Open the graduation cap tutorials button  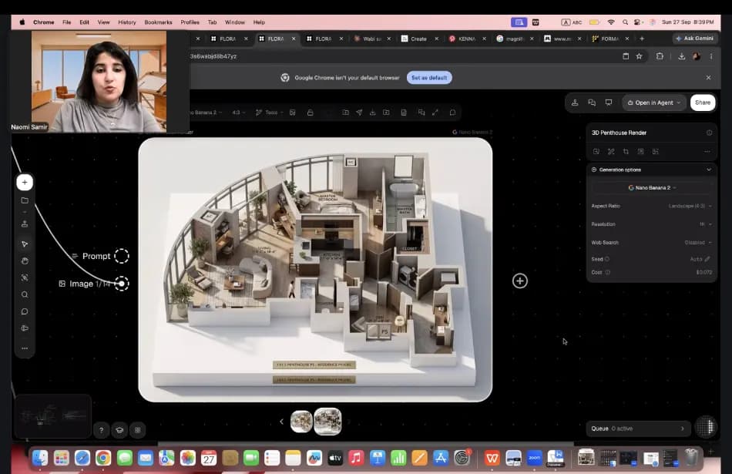[119, 430]
